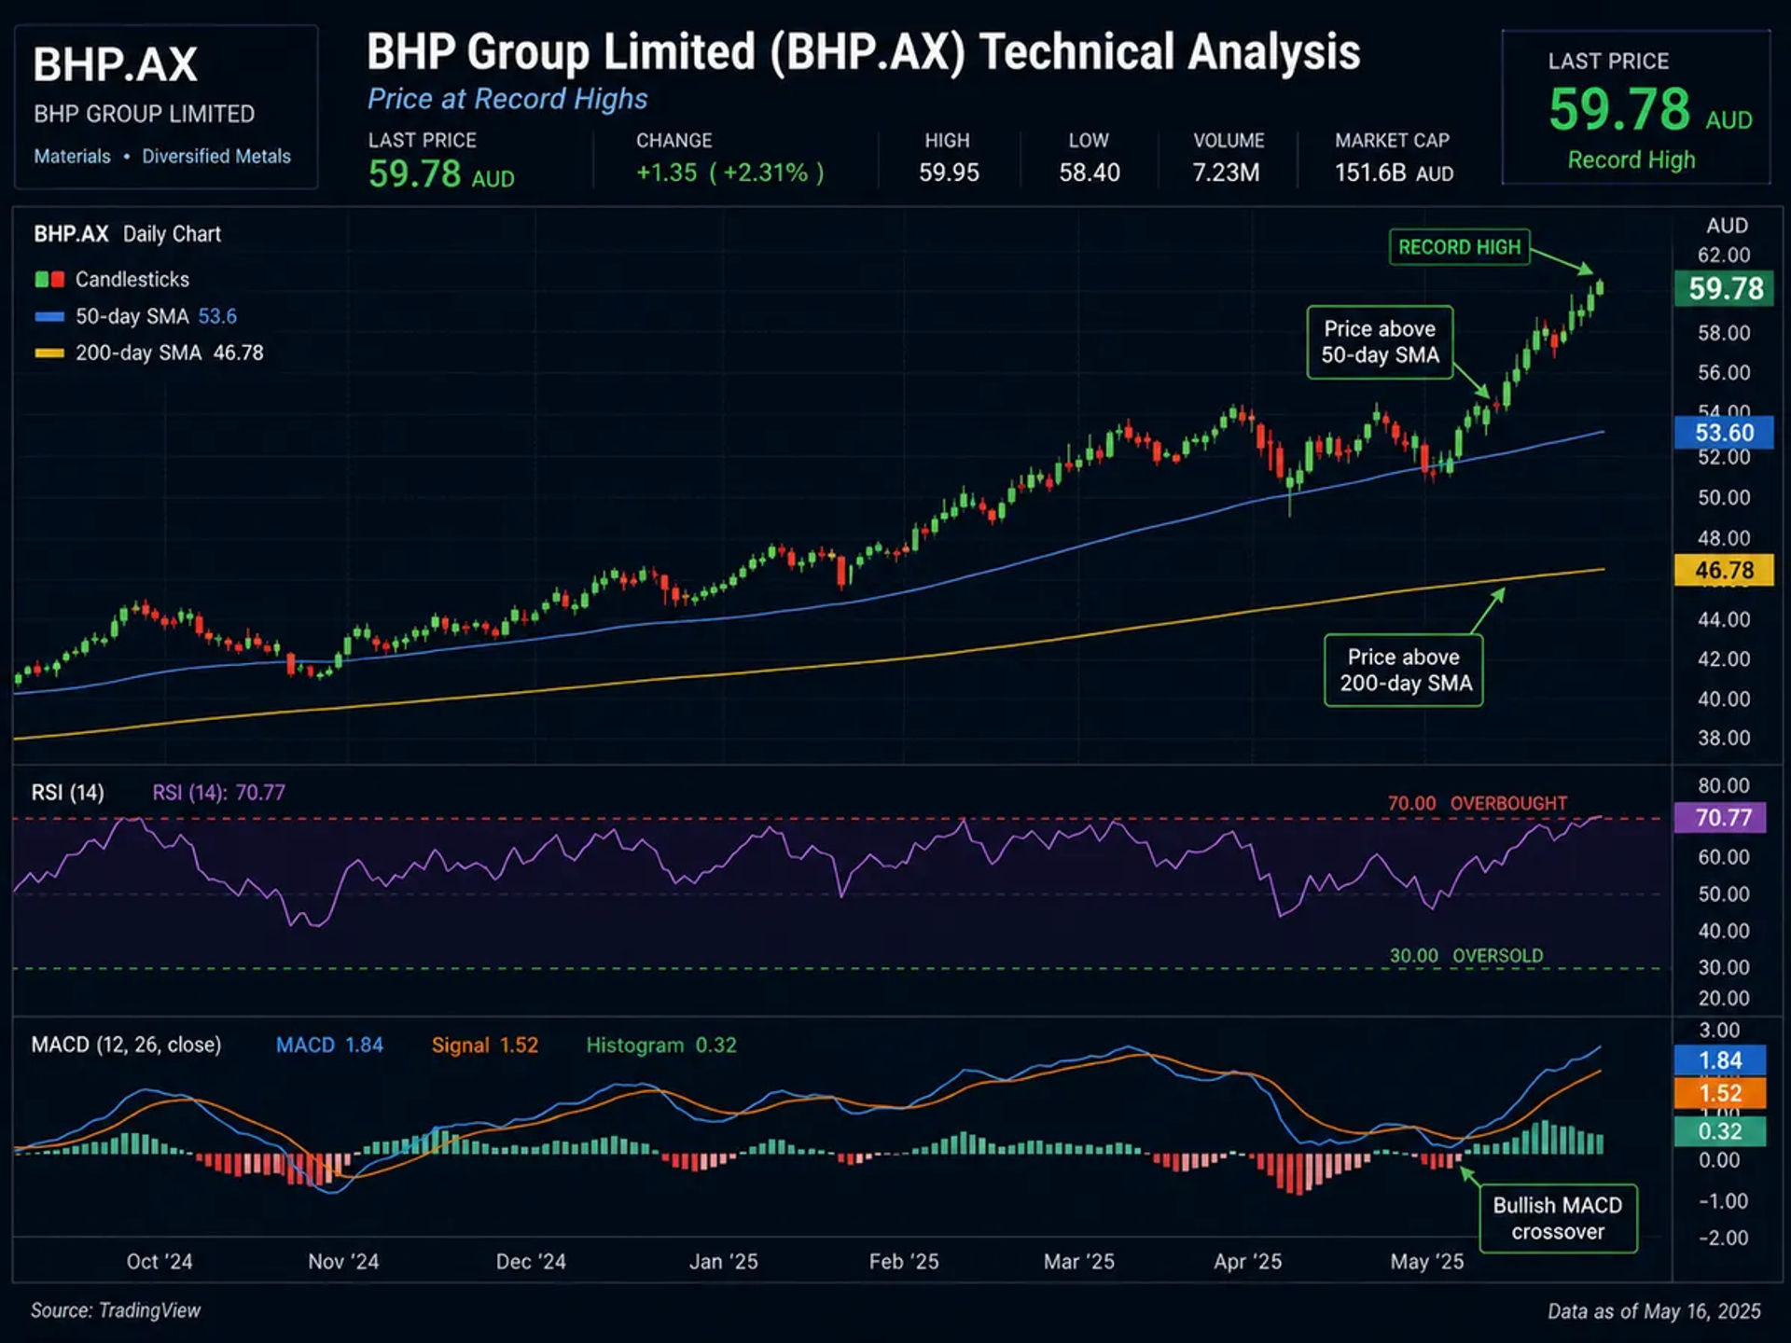Click the Price at Record Highs subtitle
This screenshot has height=1343, width=1791.
(507, 99)
